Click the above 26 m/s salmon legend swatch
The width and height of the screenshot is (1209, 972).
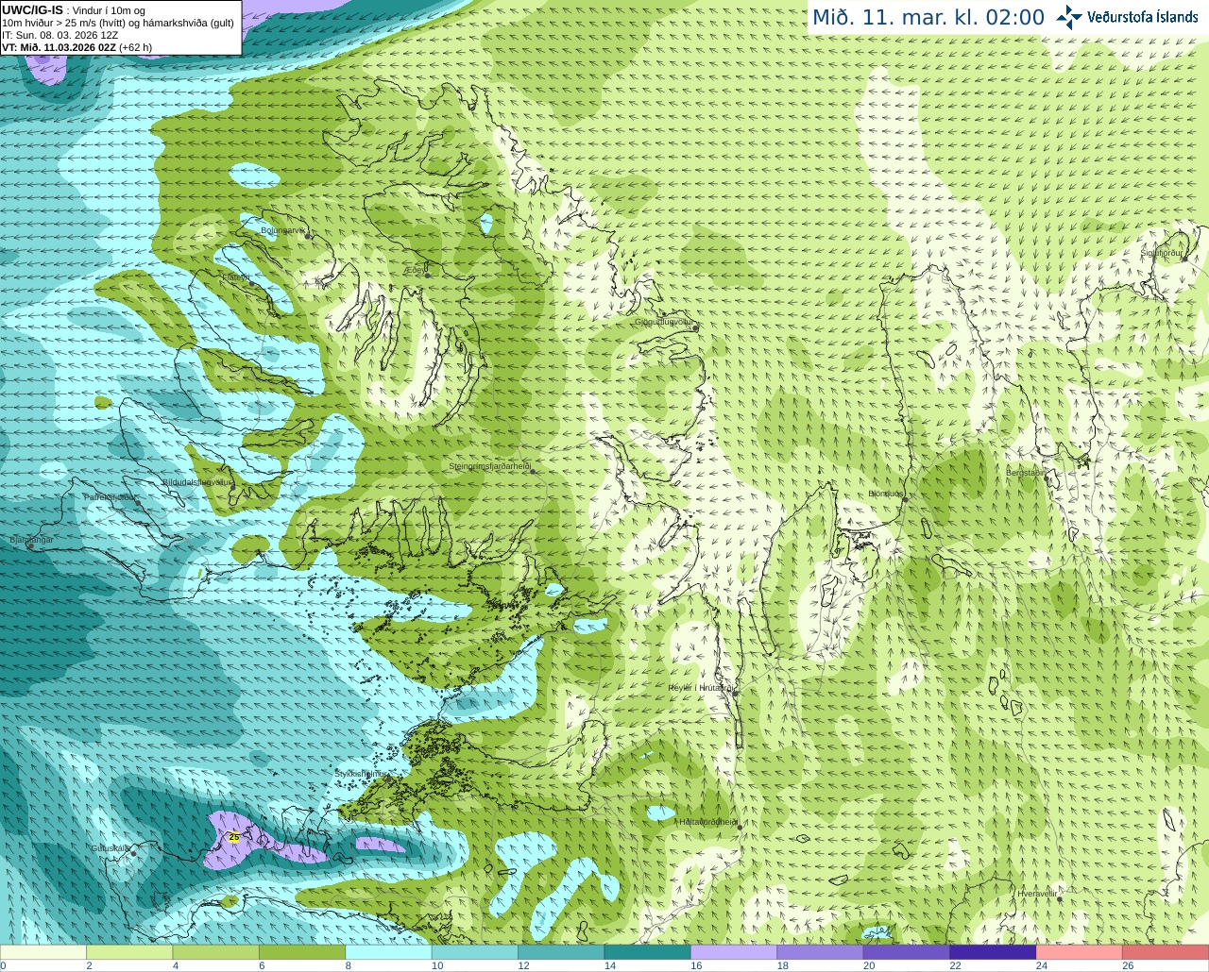(1166, 952)
